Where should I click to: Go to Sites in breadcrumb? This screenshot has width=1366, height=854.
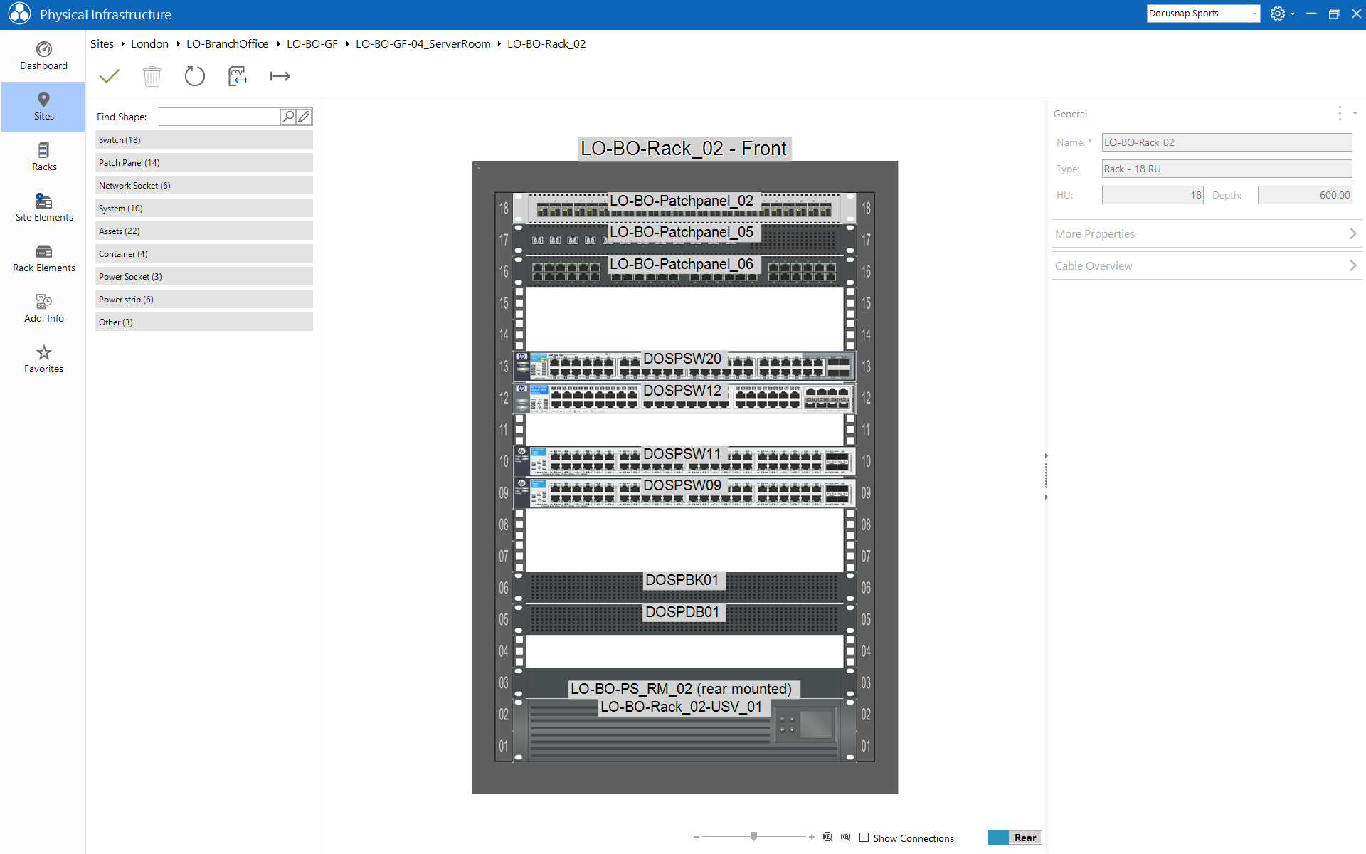pyautogui.click(x=102, y=44)
